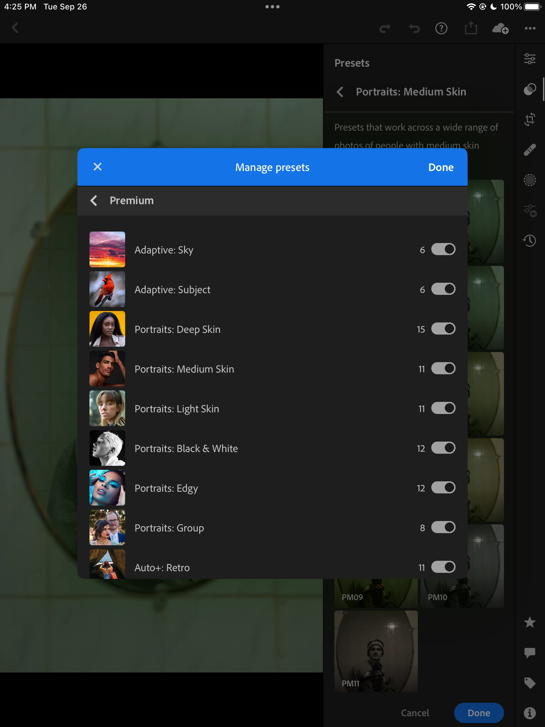Toggle the Portraits: Light Skin presets
545x727 pixels.
point(443,408)
